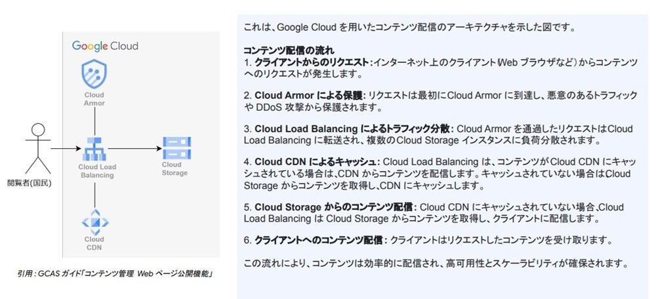The image size is (656, 299).
Task: Click the 閲覧者(国民) label
Action: tap(30, 183)
